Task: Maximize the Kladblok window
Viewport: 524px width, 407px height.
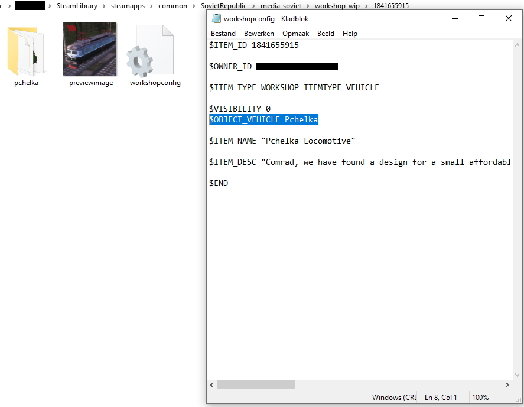Action: (481, 18)
